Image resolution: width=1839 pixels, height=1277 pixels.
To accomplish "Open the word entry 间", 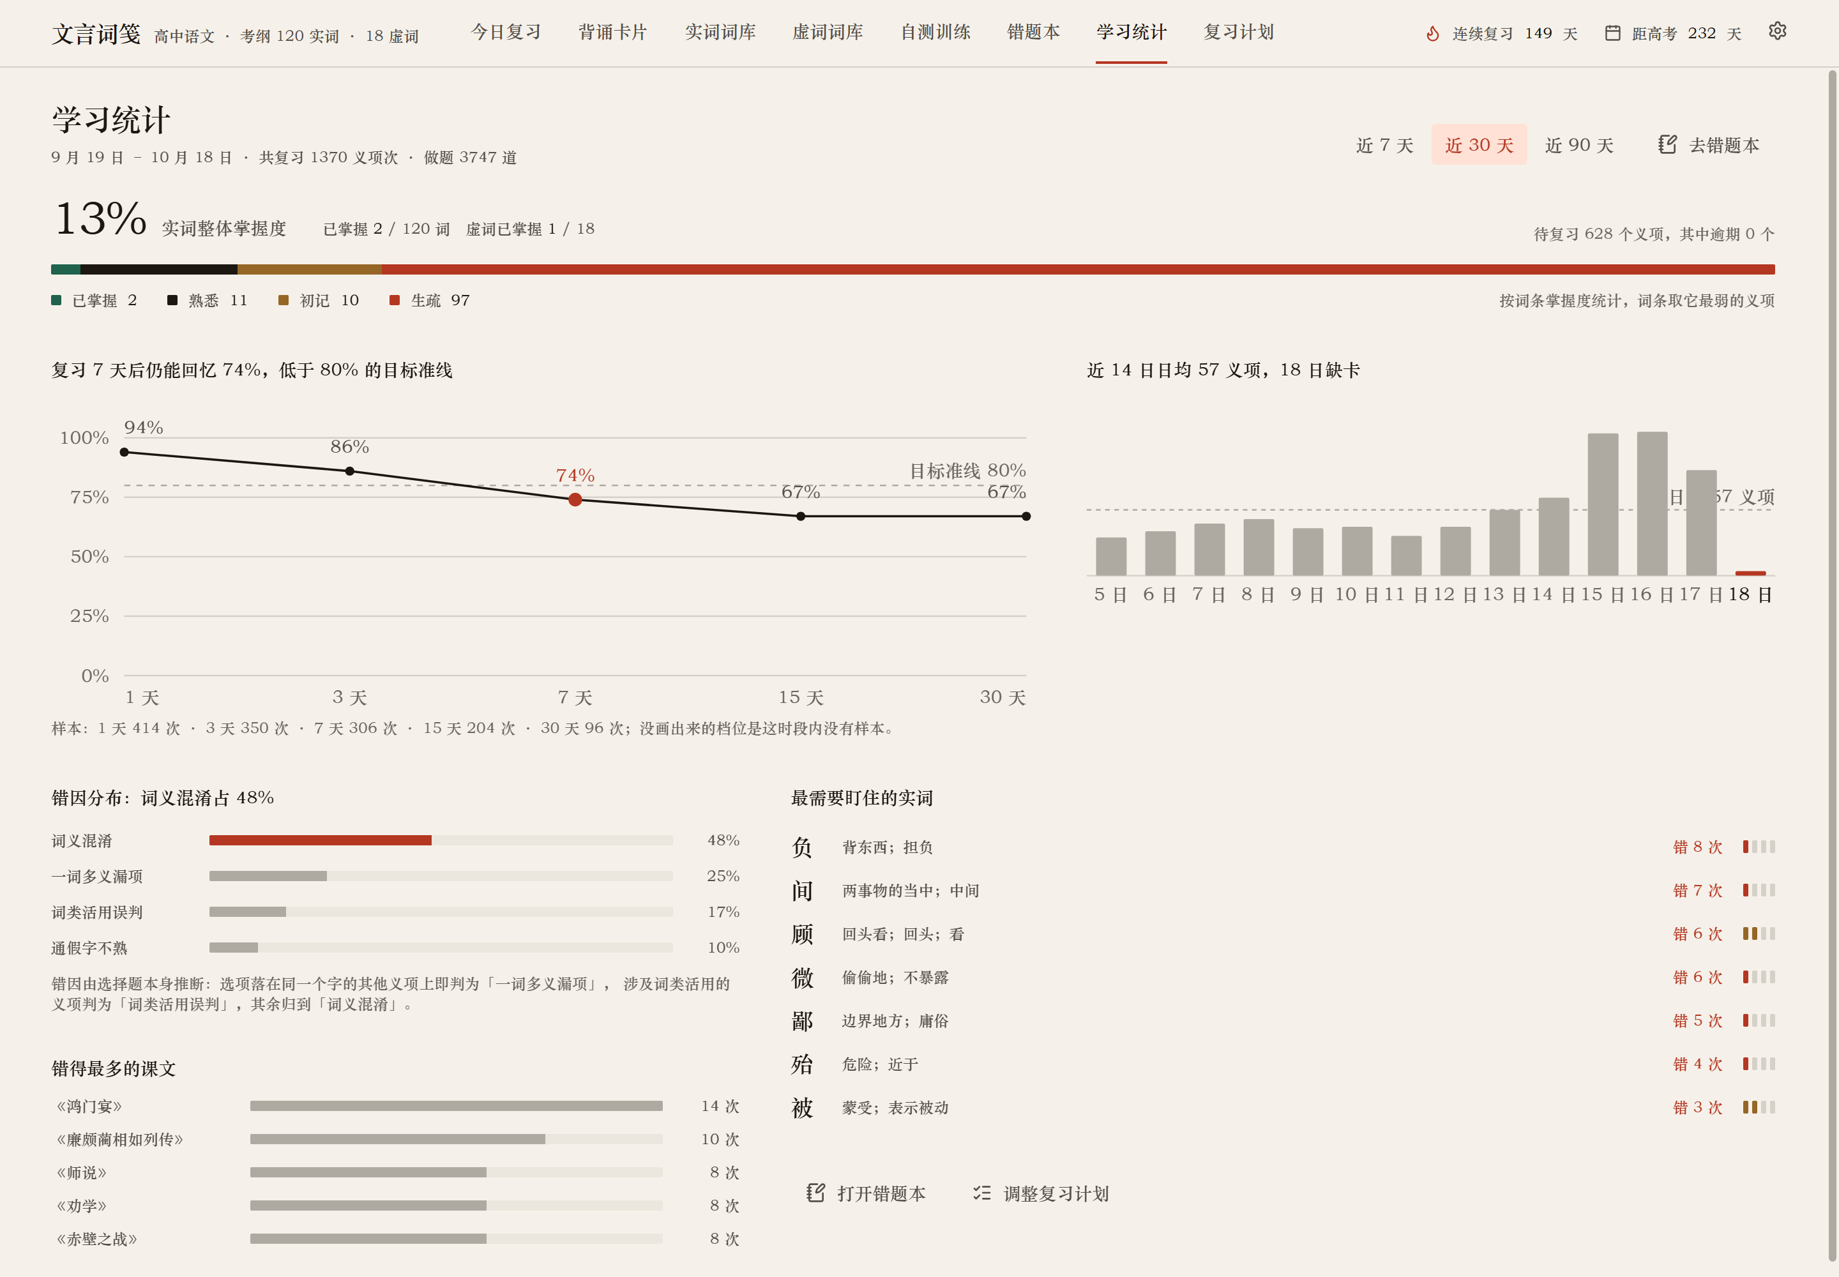I will (1282, 889).
